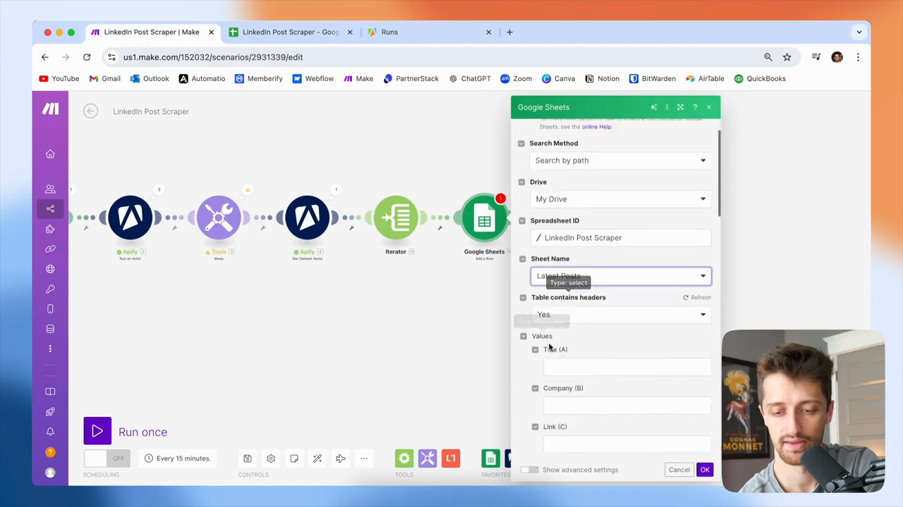The height and width of the screenshot is (507, 903).
Task: Toggle map checkbox beside Sheet Name
Action: coord(523,259)
